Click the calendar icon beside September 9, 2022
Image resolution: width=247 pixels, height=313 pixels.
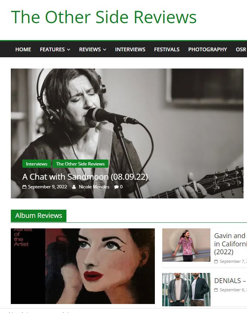[24, 187]
